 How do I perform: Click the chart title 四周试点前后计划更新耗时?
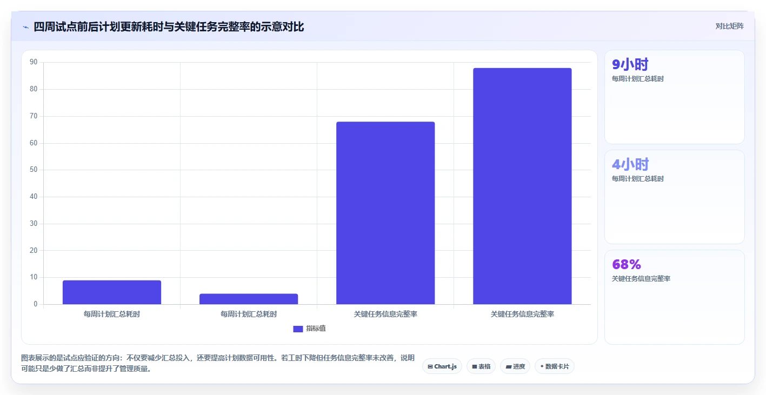coord(169,26)
